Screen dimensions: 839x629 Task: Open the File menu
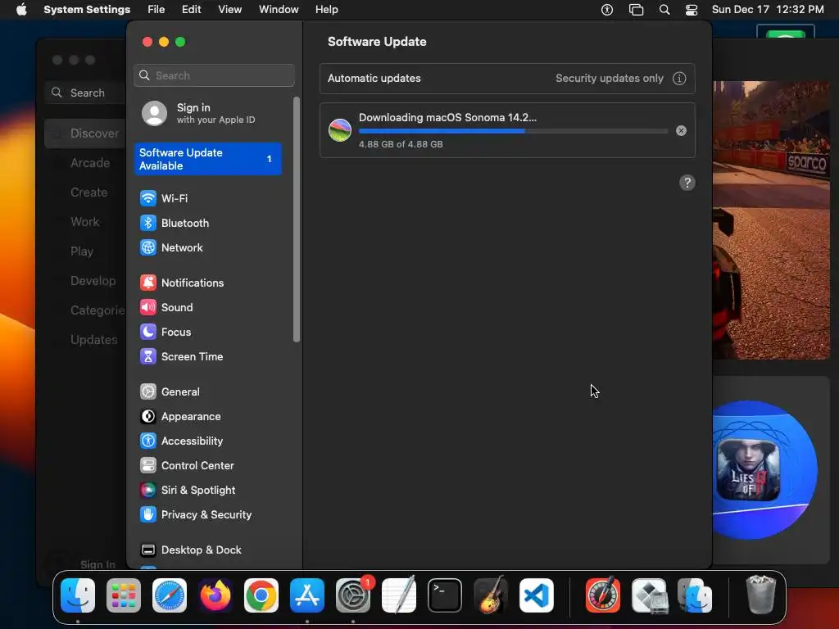click(156, 10)
